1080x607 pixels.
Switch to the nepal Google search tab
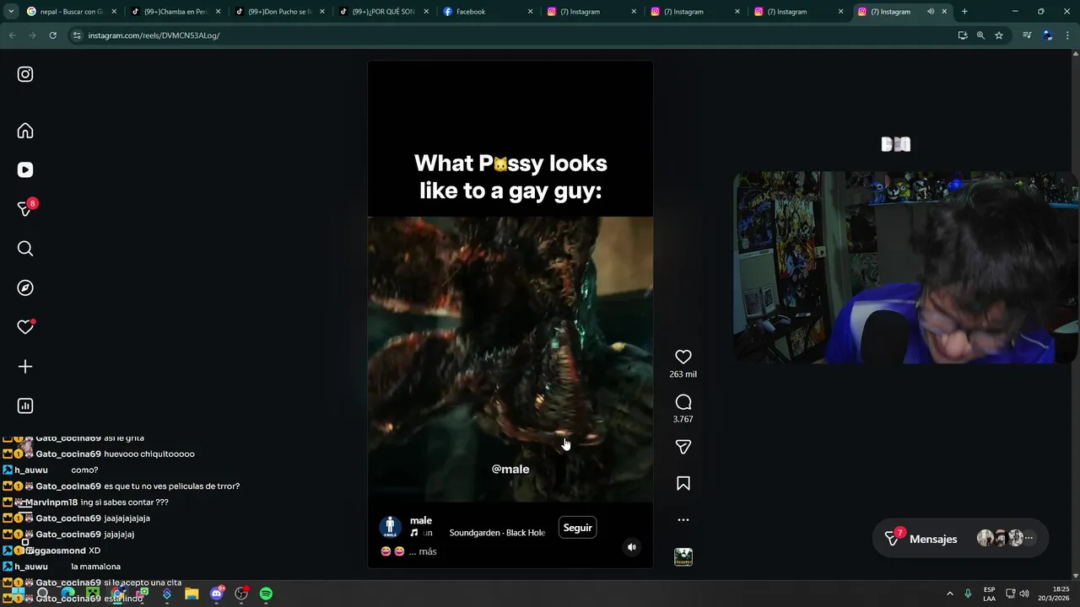pyautogui.click(x=72, y=12)
